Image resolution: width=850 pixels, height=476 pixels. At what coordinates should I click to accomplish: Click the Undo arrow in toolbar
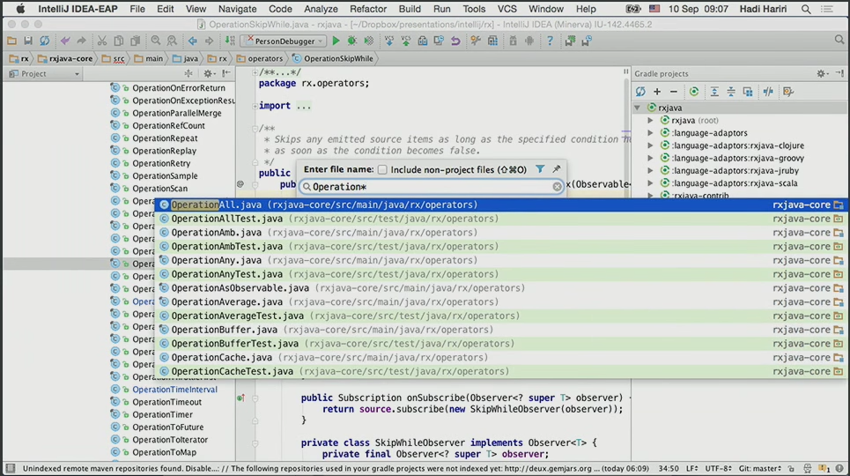65,41
